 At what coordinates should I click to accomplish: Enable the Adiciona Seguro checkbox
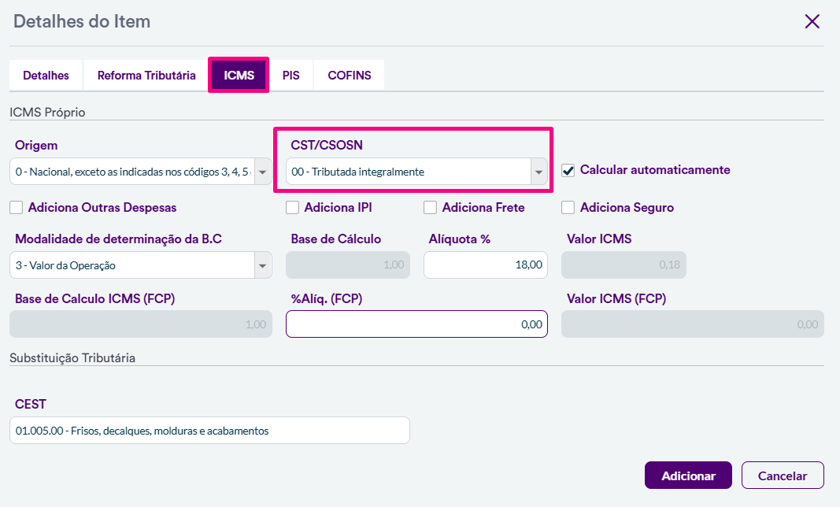point(568,208)
